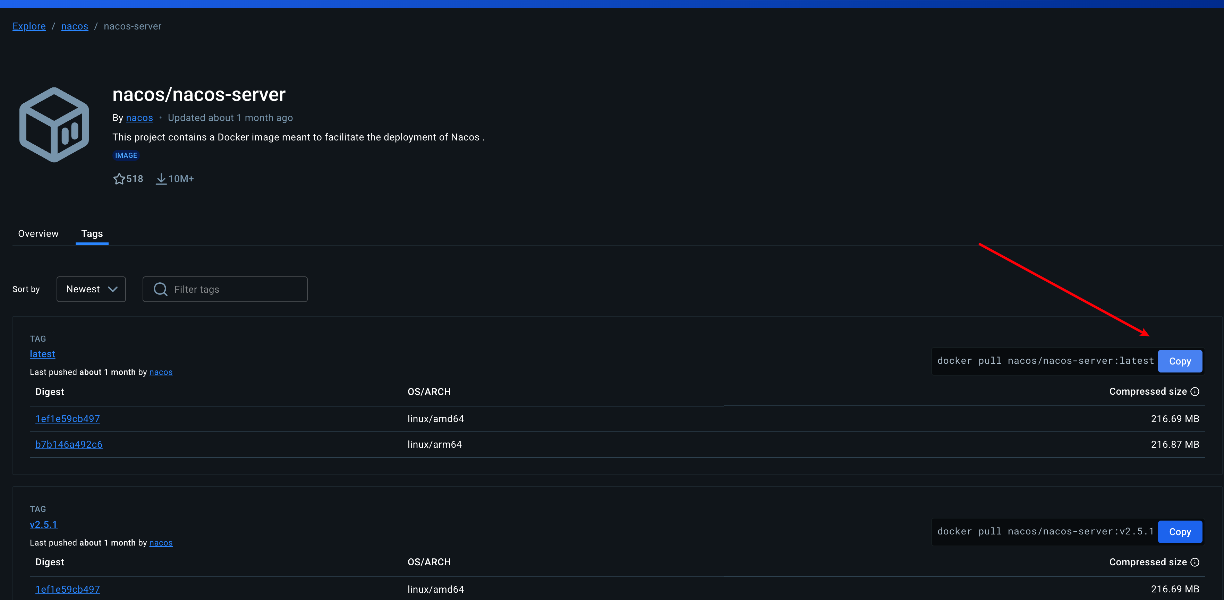Open the Explore breadcrumb link
Screen dimensions: 1224x600
[29, 27]
